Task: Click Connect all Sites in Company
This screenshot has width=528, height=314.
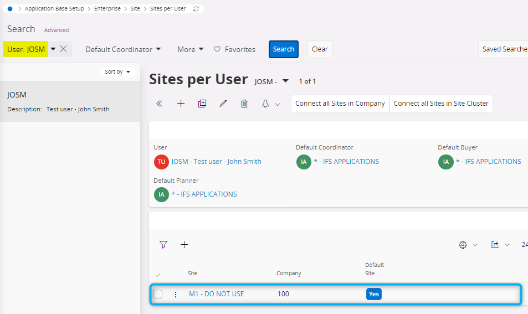Action: click(340, 104)
